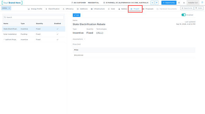
Task: Toggle the Enabled switch off
Action: 184,15
